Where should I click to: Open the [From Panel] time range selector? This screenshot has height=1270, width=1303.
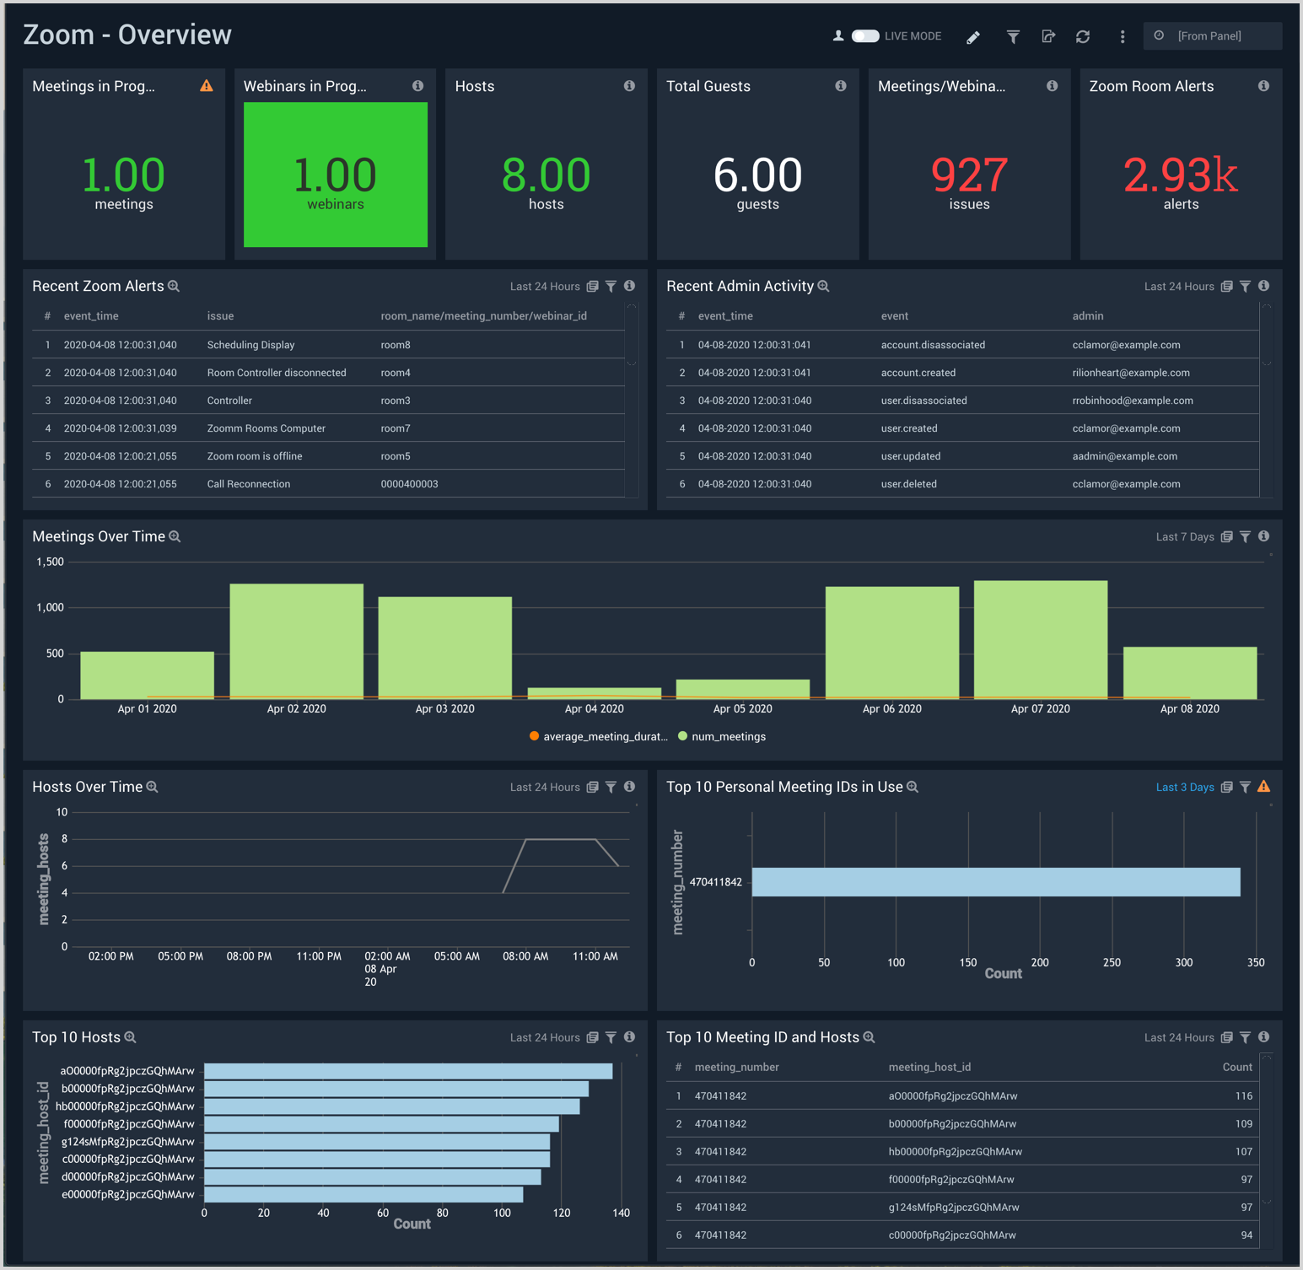(x=1212, y=36)
